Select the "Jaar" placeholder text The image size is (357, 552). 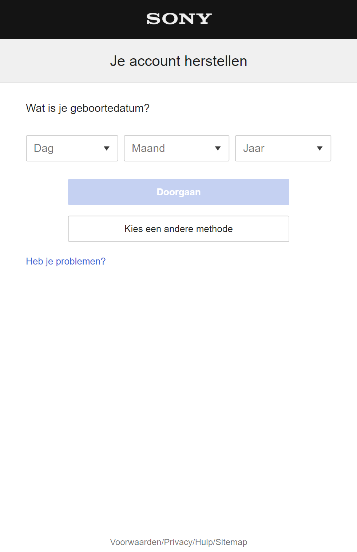tap(254, 148)
